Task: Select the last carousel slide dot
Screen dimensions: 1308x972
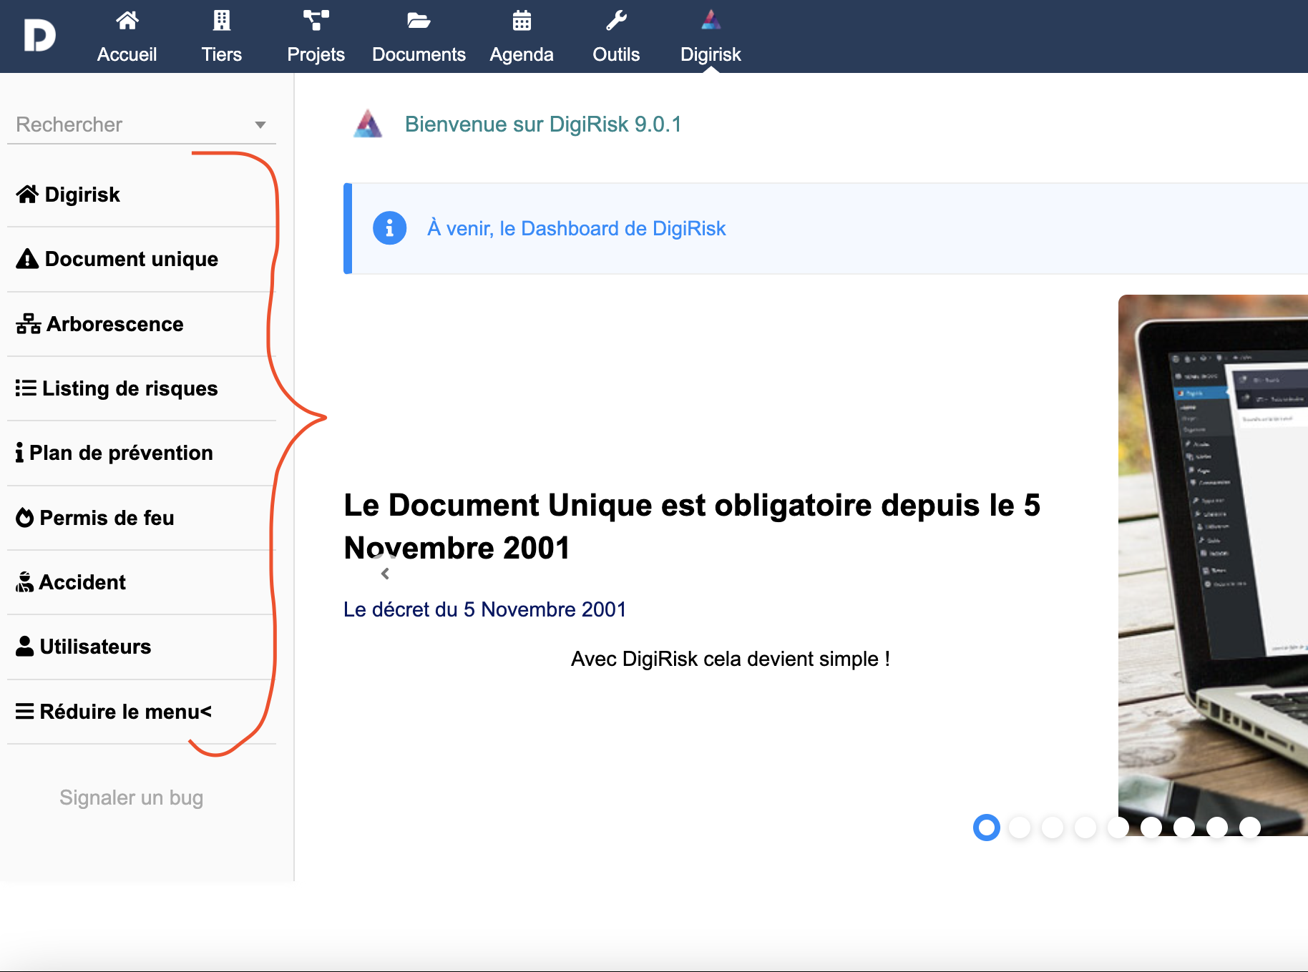Action: (x=1250, y=828)
